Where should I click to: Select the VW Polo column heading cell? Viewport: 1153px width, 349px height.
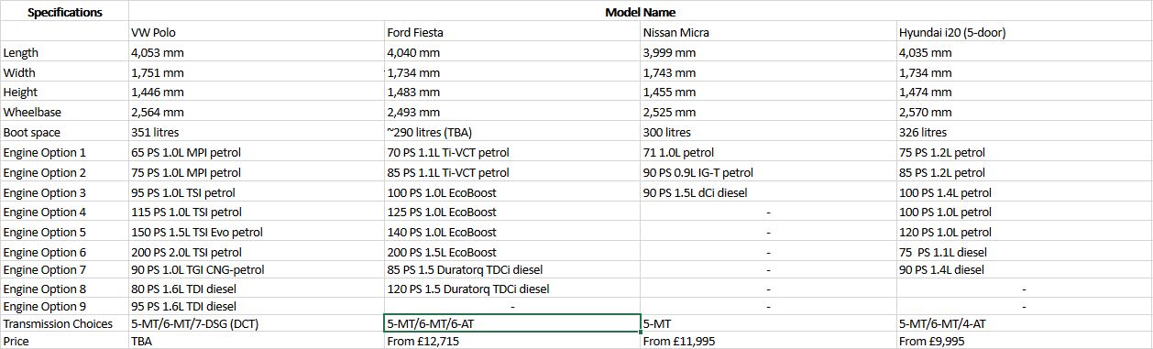point(257,32)
